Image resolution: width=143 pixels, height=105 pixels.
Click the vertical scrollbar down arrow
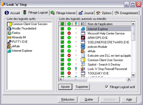[133, 75]
